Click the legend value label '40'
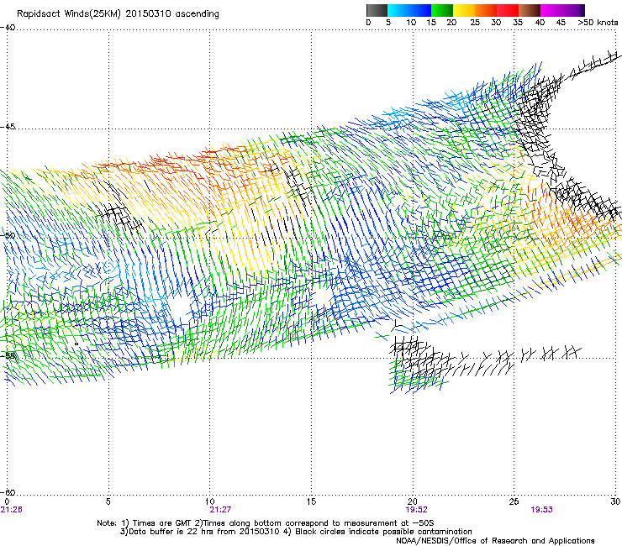The height and width of the screenshot is (546, 622). point(540,23)
